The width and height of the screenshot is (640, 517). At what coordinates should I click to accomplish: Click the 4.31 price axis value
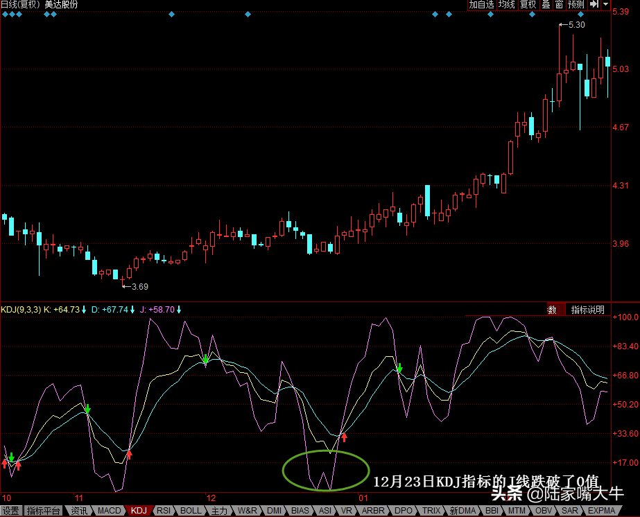[x=621, y=186]
